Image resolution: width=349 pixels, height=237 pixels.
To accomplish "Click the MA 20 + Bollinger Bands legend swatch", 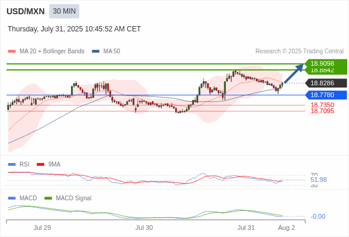I will pos(12,52).
